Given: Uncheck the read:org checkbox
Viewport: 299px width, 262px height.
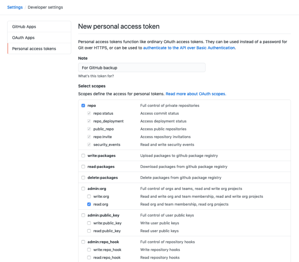Looking at the screenshot, I should pyautogui.click(x=89, y=204).
